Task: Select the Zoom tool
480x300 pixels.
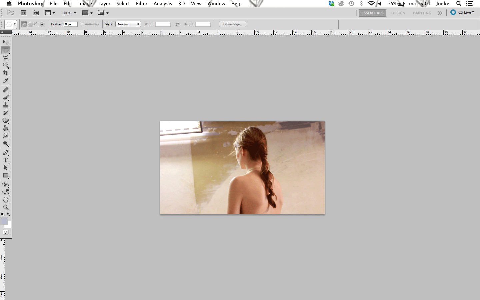Action: [x=6, y=207]
